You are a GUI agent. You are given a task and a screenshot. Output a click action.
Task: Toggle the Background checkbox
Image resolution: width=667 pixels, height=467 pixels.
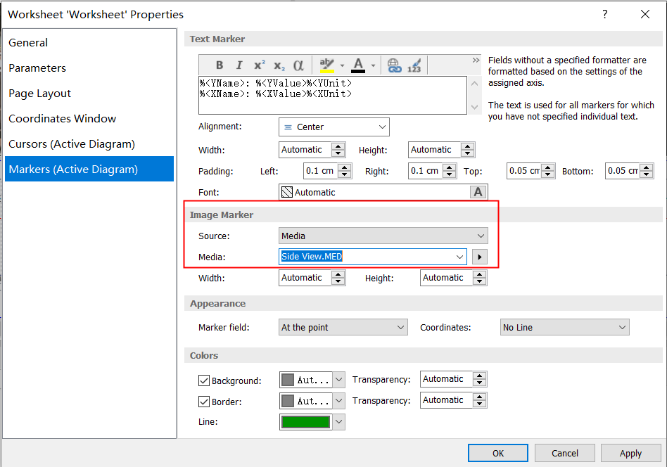(204, 380)
